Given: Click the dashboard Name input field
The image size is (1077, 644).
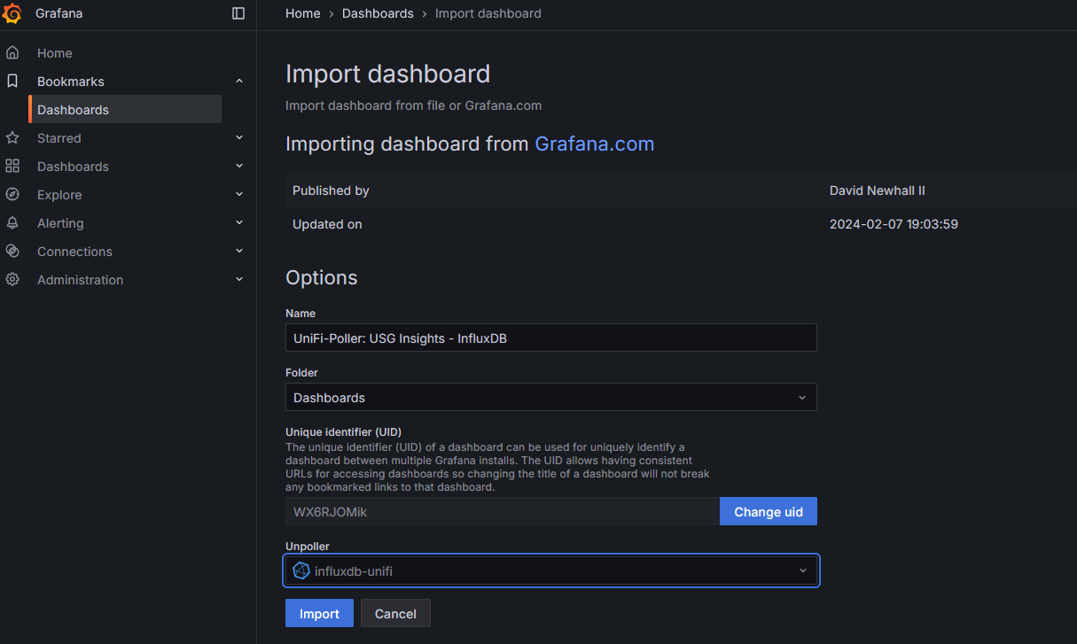Looking at the screenshot, I should [550, 338].
